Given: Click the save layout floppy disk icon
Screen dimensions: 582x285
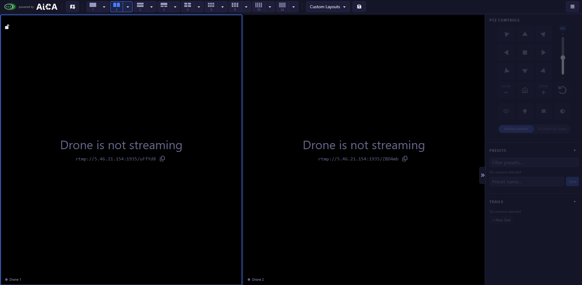Looking at the screenshot, I should [x=359, y=7].
